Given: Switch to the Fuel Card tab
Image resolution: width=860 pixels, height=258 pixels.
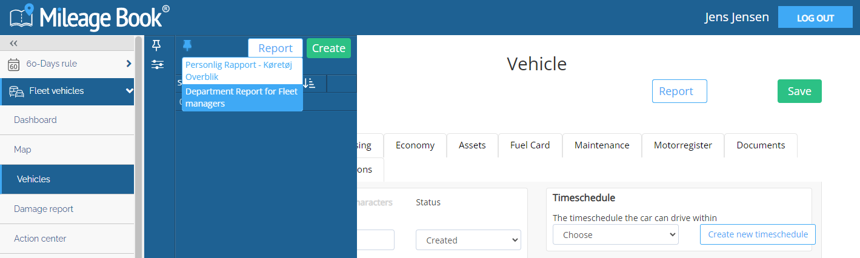Looking at the screenshot, I should [530, 145].
